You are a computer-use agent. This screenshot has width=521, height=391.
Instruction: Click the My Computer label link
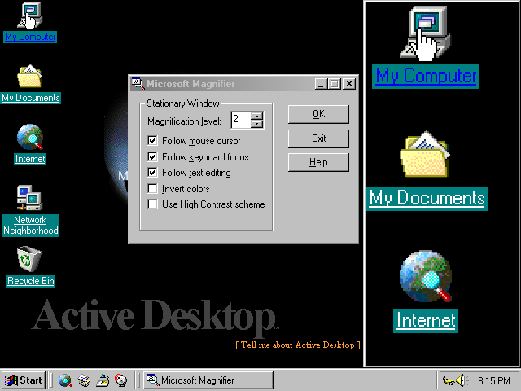[x=30, y=37]
